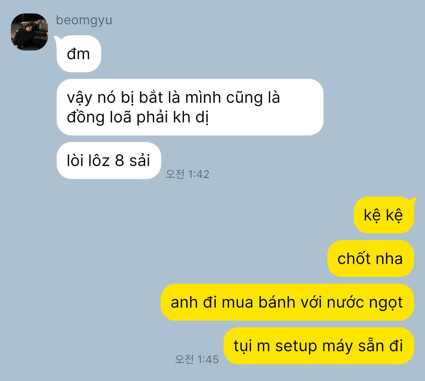425x381 pixels.
Task: Select the "vậy nó bị bắt" message bubble
Action: pos(190,107)
